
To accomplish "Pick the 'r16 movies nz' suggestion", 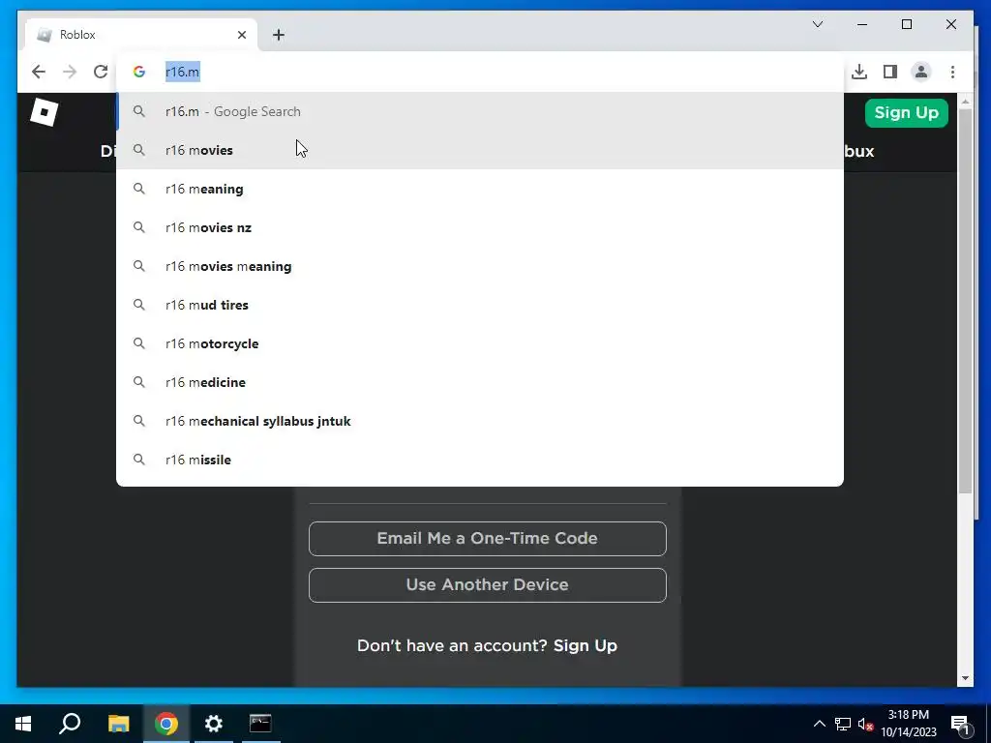I will coord(480,227).
